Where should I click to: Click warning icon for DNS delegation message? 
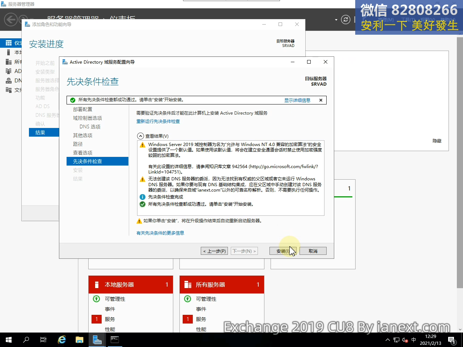(x=143, y=179)
